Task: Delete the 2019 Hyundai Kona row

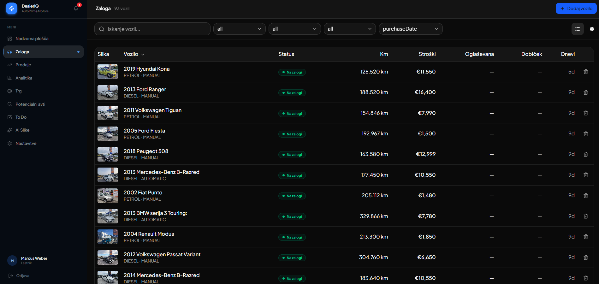Action: tap(586, 72)
